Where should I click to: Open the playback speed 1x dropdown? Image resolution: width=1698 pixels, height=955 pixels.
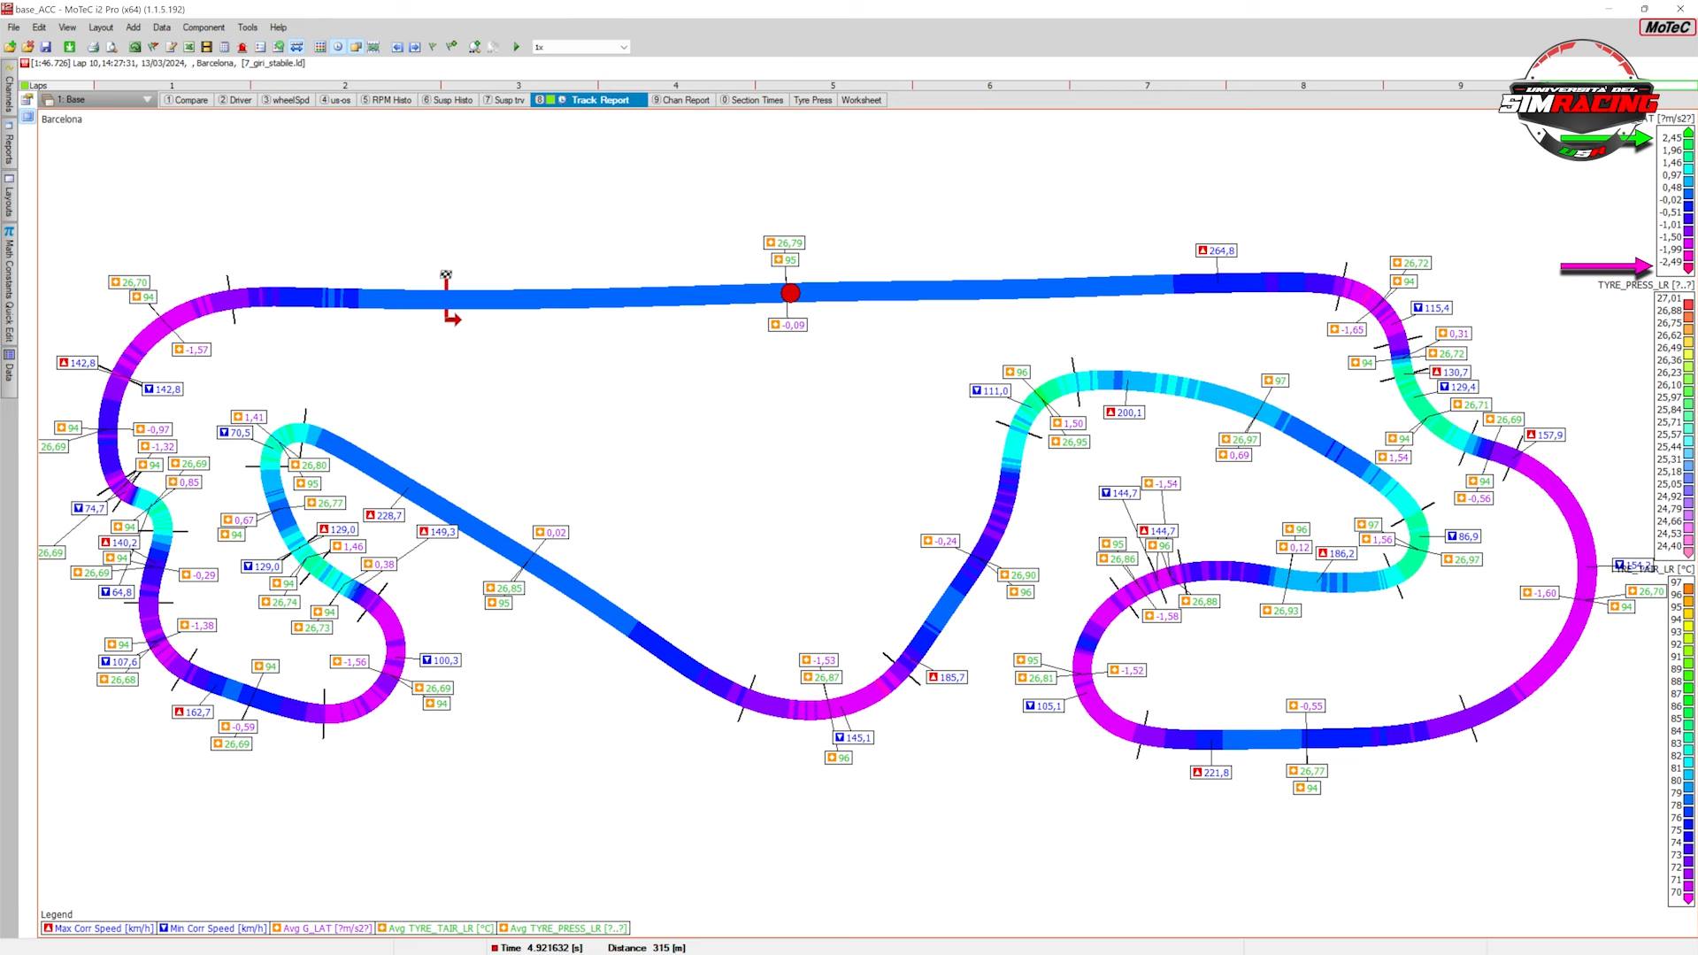click(623, 47)
